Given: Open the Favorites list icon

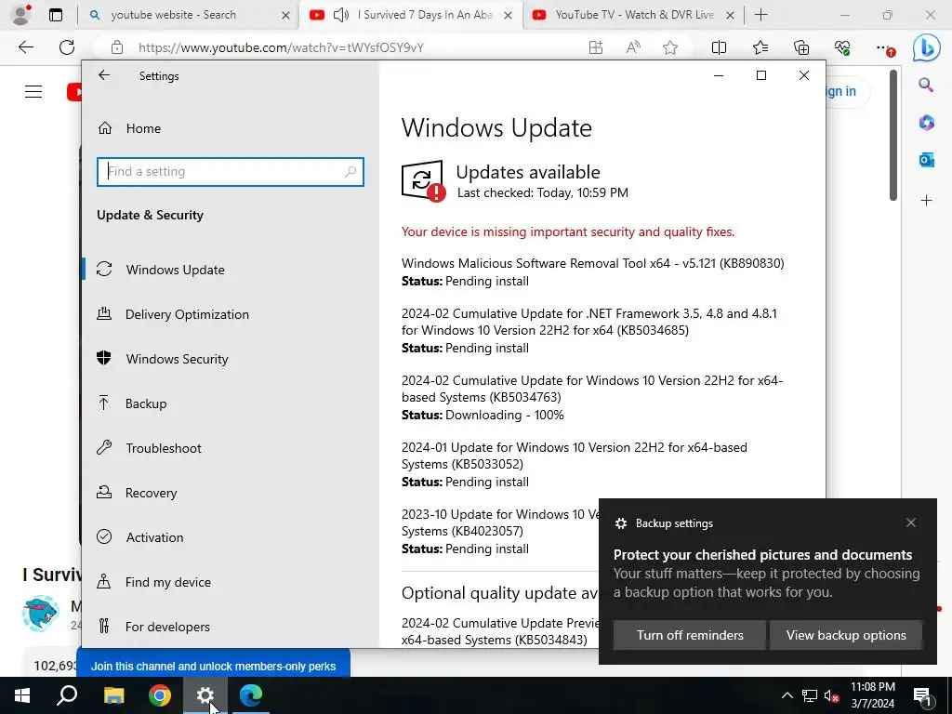Looking at the screenshot, I should click(x=760, y=47).
